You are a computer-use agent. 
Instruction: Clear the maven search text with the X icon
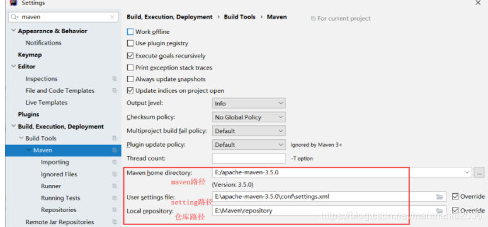pos(112,18)
